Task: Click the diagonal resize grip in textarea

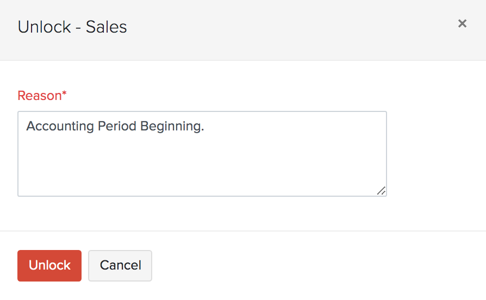Action: click(382, 191)
